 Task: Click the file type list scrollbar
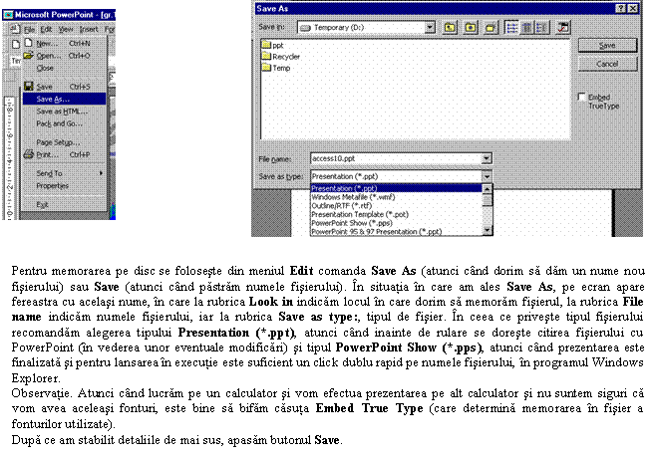click(x=488, y=211)
